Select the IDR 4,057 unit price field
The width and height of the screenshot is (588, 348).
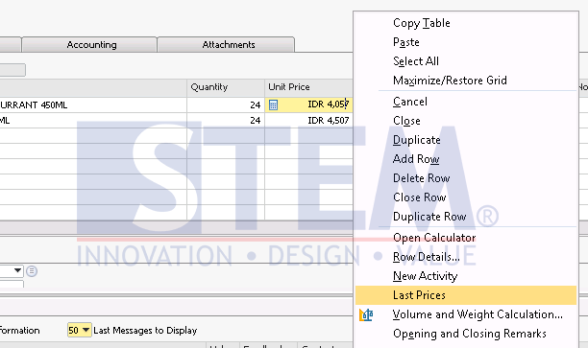[x=309, y=104]
